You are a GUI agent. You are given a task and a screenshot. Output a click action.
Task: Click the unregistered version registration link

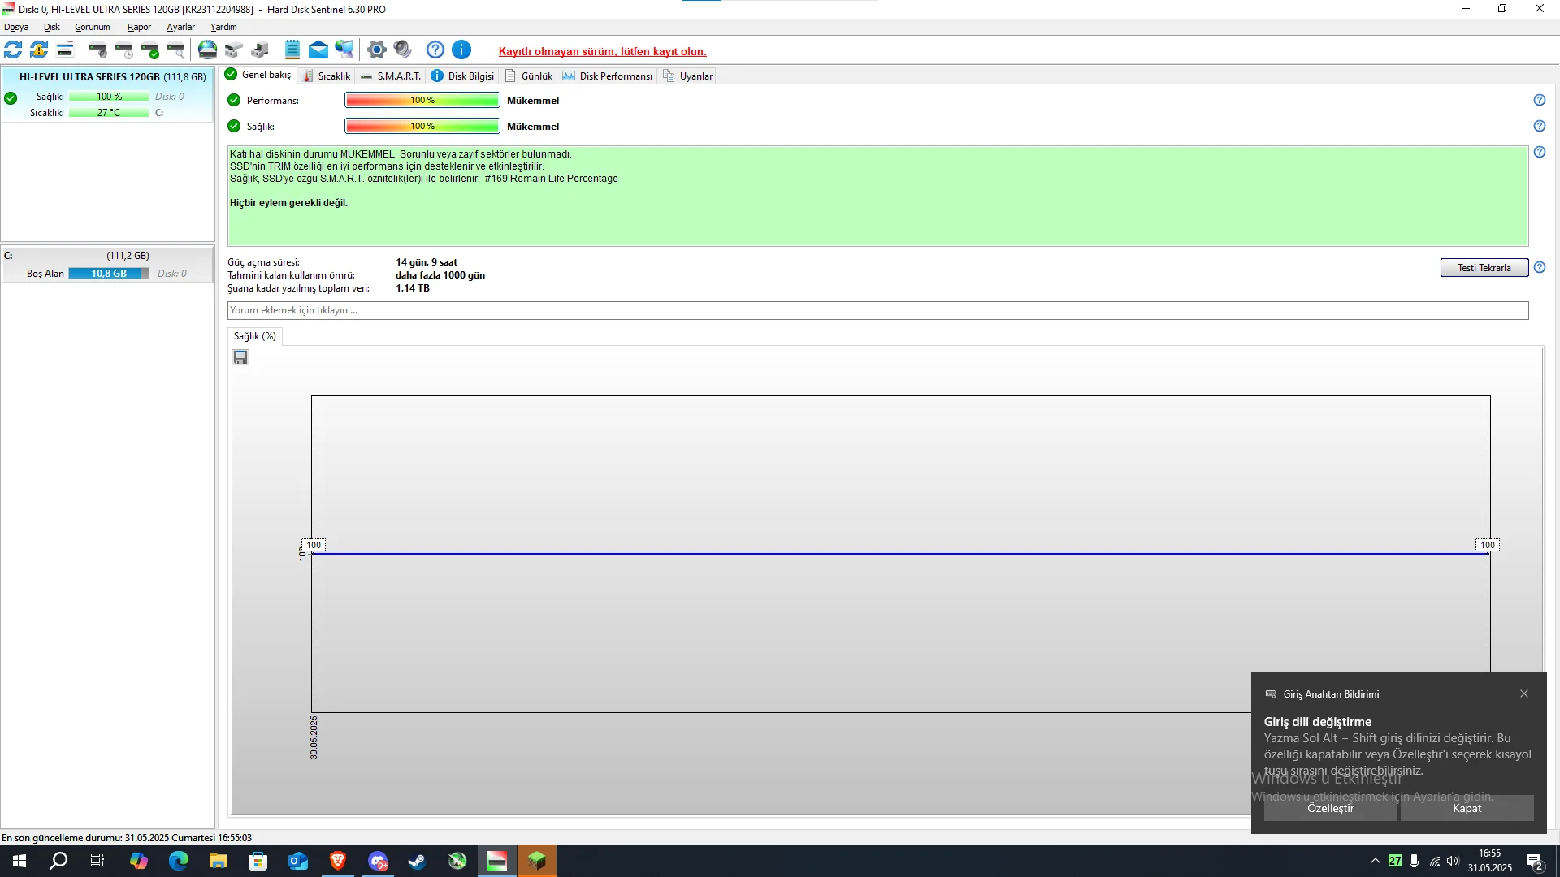pos(602,51)
